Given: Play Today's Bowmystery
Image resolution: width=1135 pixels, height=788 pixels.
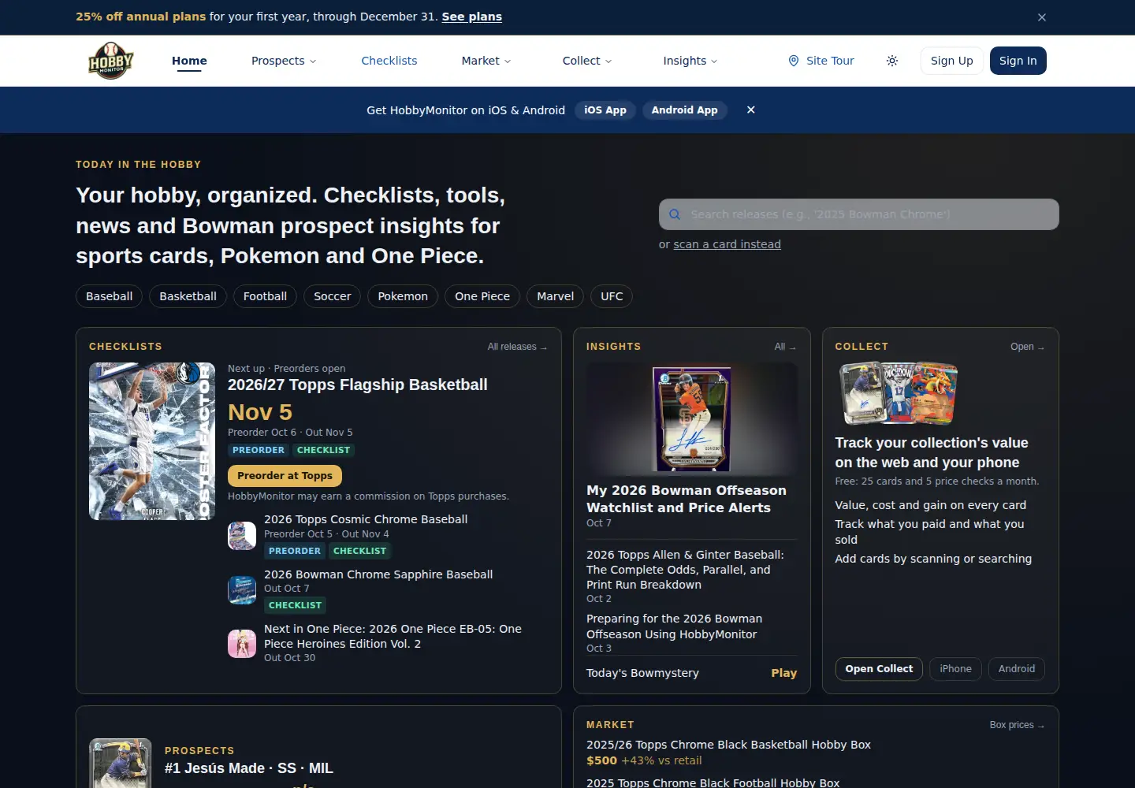Looking at the screenshot, I should click(784, 673).
